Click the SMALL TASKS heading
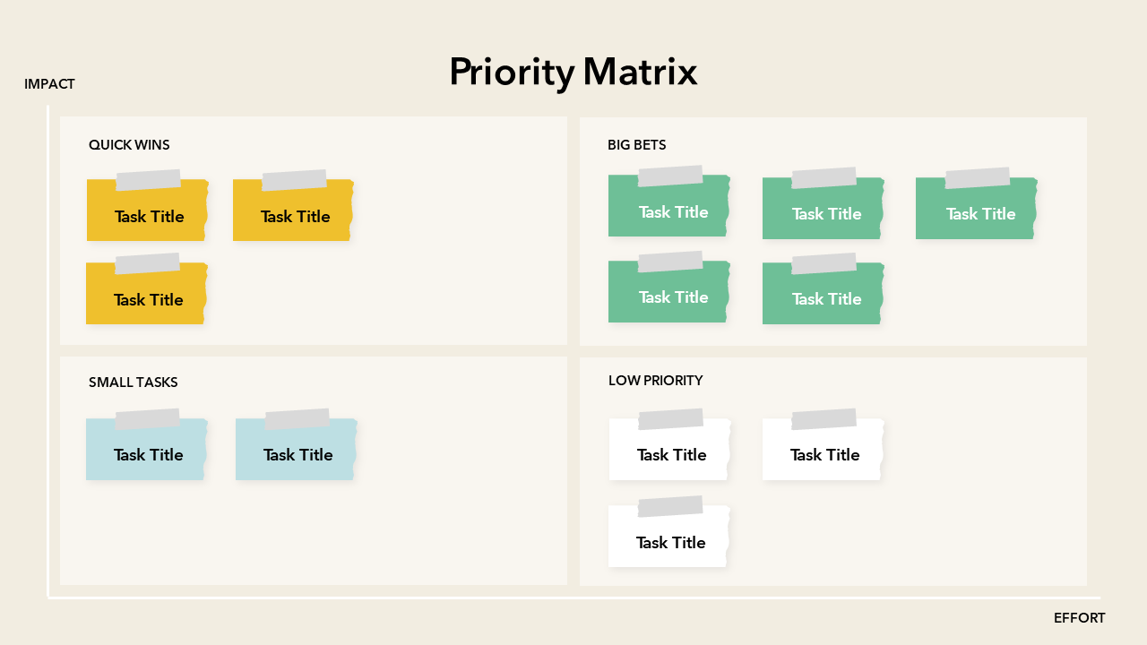This screenshot has width=1147, height=645. [133, 383]
